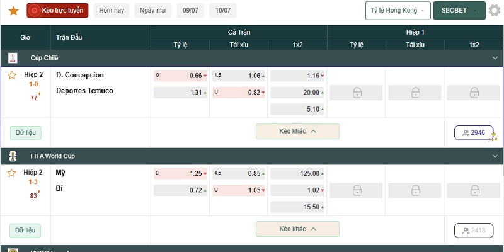The image size is (504, 252).
Task: Select over 4.5 odds 0.85
Action: 239,174
